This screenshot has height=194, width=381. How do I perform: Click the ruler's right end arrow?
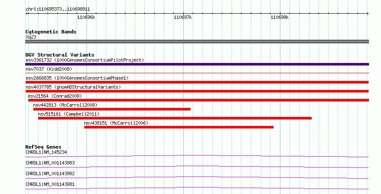click(x=368, y=14)
